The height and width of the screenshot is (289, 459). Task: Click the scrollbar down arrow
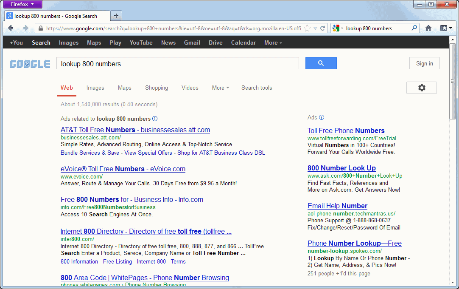[x=453, y=282]
